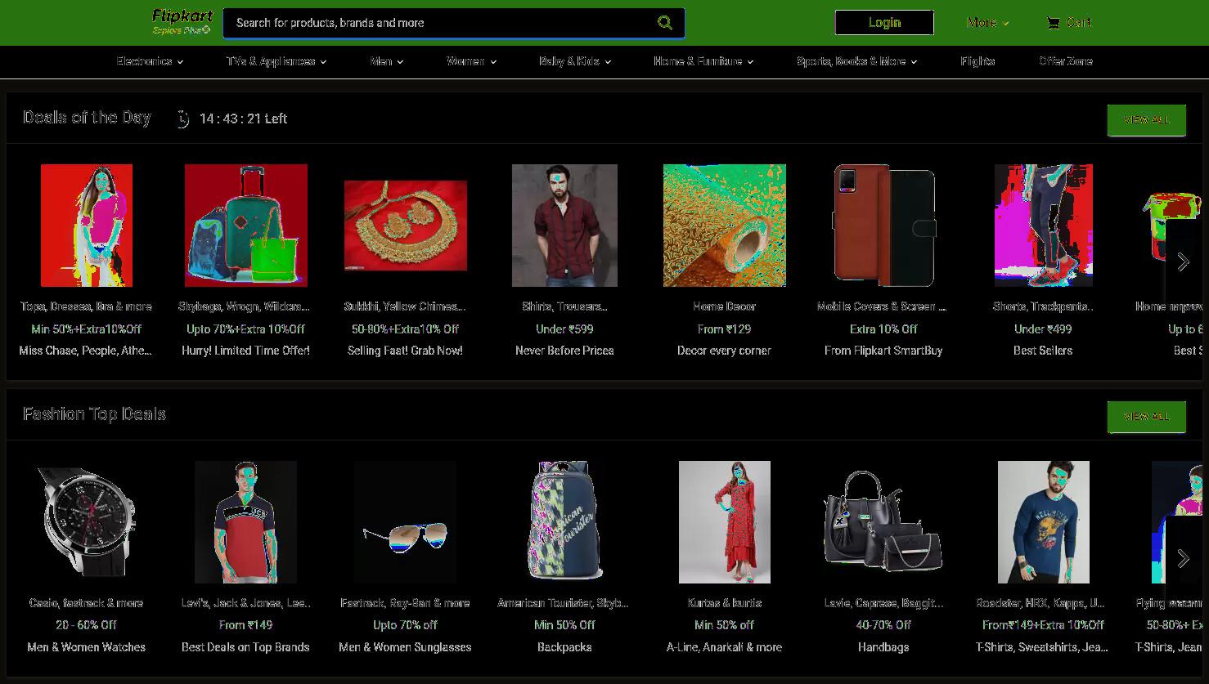Viewport: 1209px width, 684px height.
Task: Click 'Casio, fastrack & more' title
Action: pyautogui.click(x=87, y=603)
